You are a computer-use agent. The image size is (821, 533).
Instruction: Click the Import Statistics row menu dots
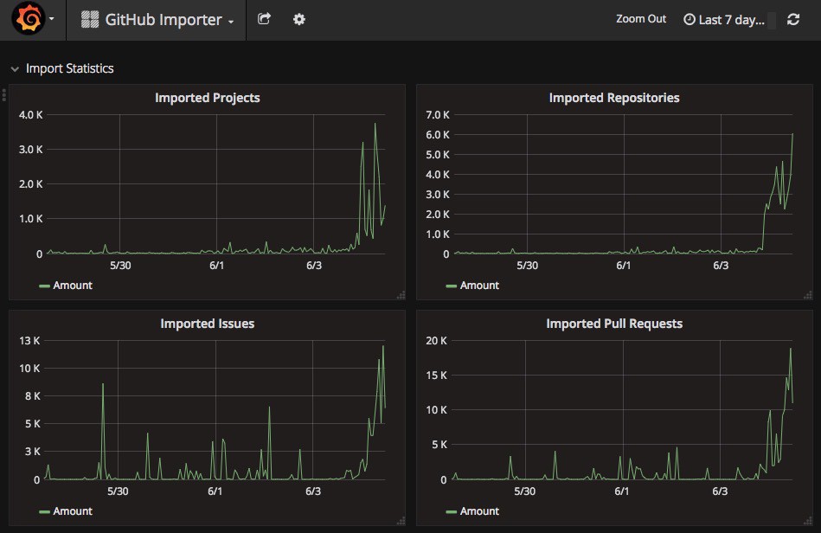tap(4, 95)
